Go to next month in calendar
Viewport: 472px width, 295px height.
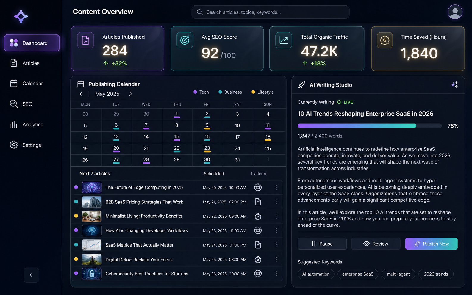point(130,94)
